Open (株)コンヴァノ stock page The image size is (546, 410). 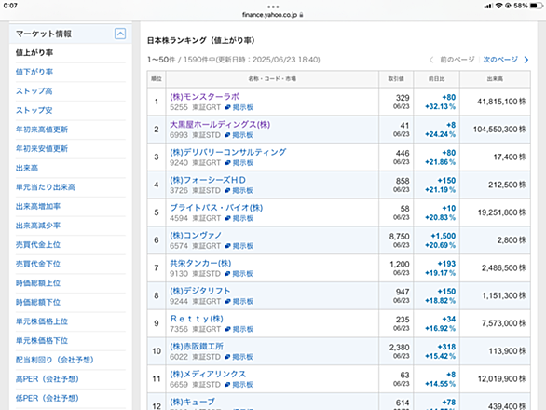click(196, 235)
